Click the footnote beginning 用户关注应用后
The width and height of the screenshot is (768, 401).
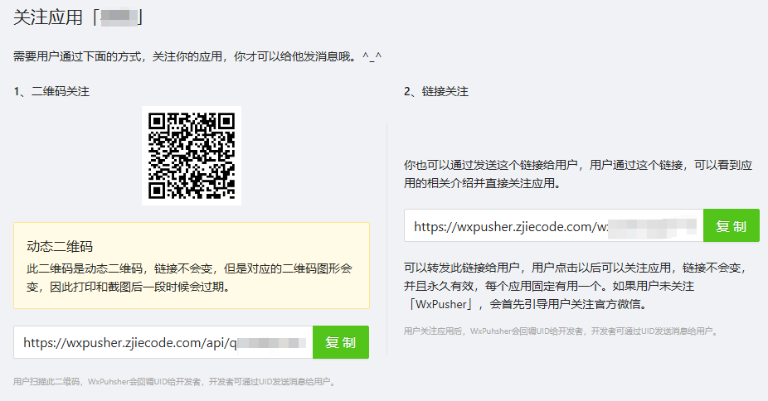pyautogui.click(x=560, y=331)
